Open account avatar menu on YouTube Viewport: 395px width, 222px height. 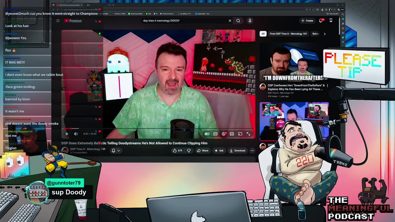(331, 21)
